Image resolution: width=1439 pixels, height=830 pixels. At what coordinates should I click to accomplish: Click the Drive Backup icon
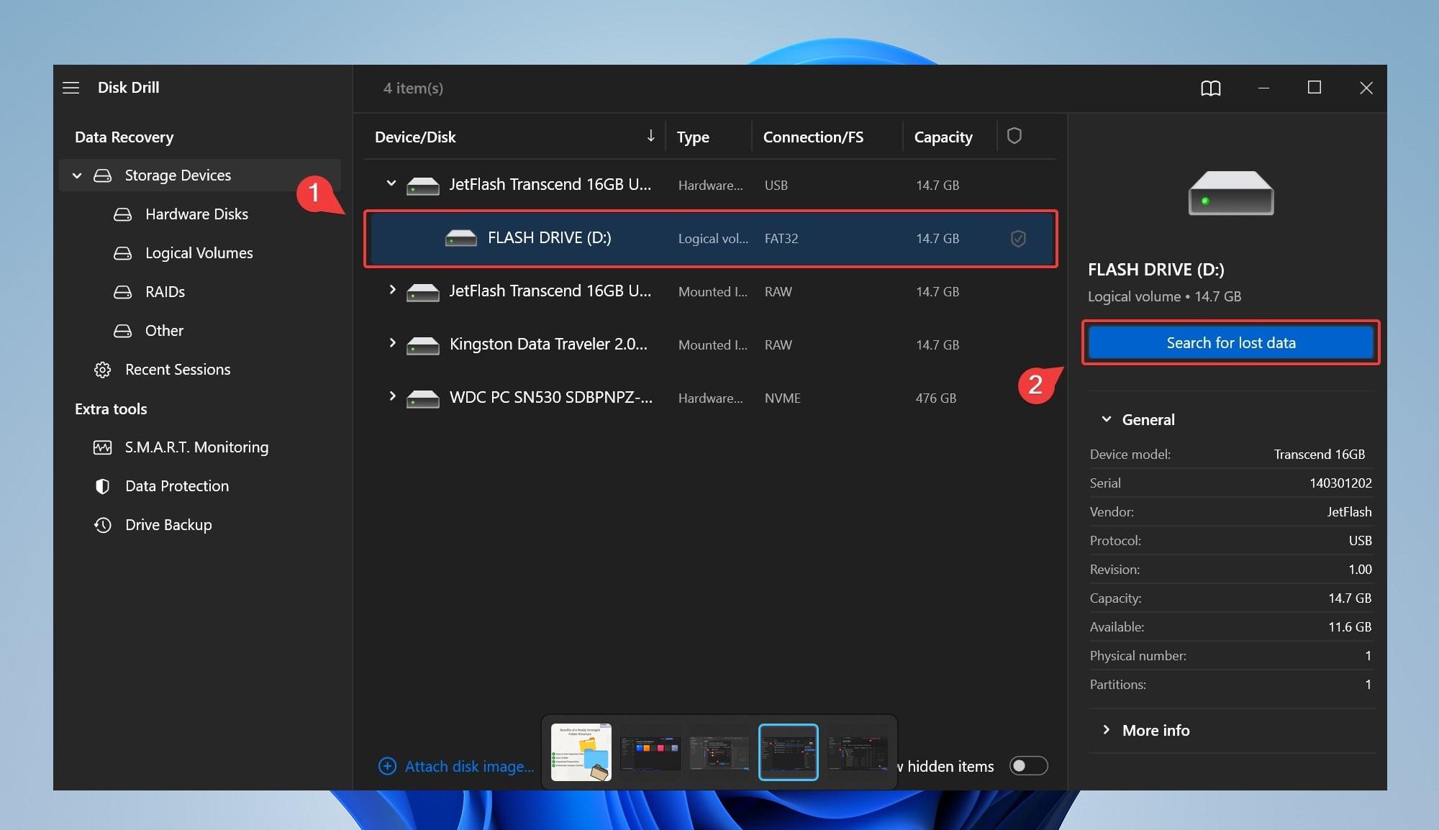tap(101, 524)
